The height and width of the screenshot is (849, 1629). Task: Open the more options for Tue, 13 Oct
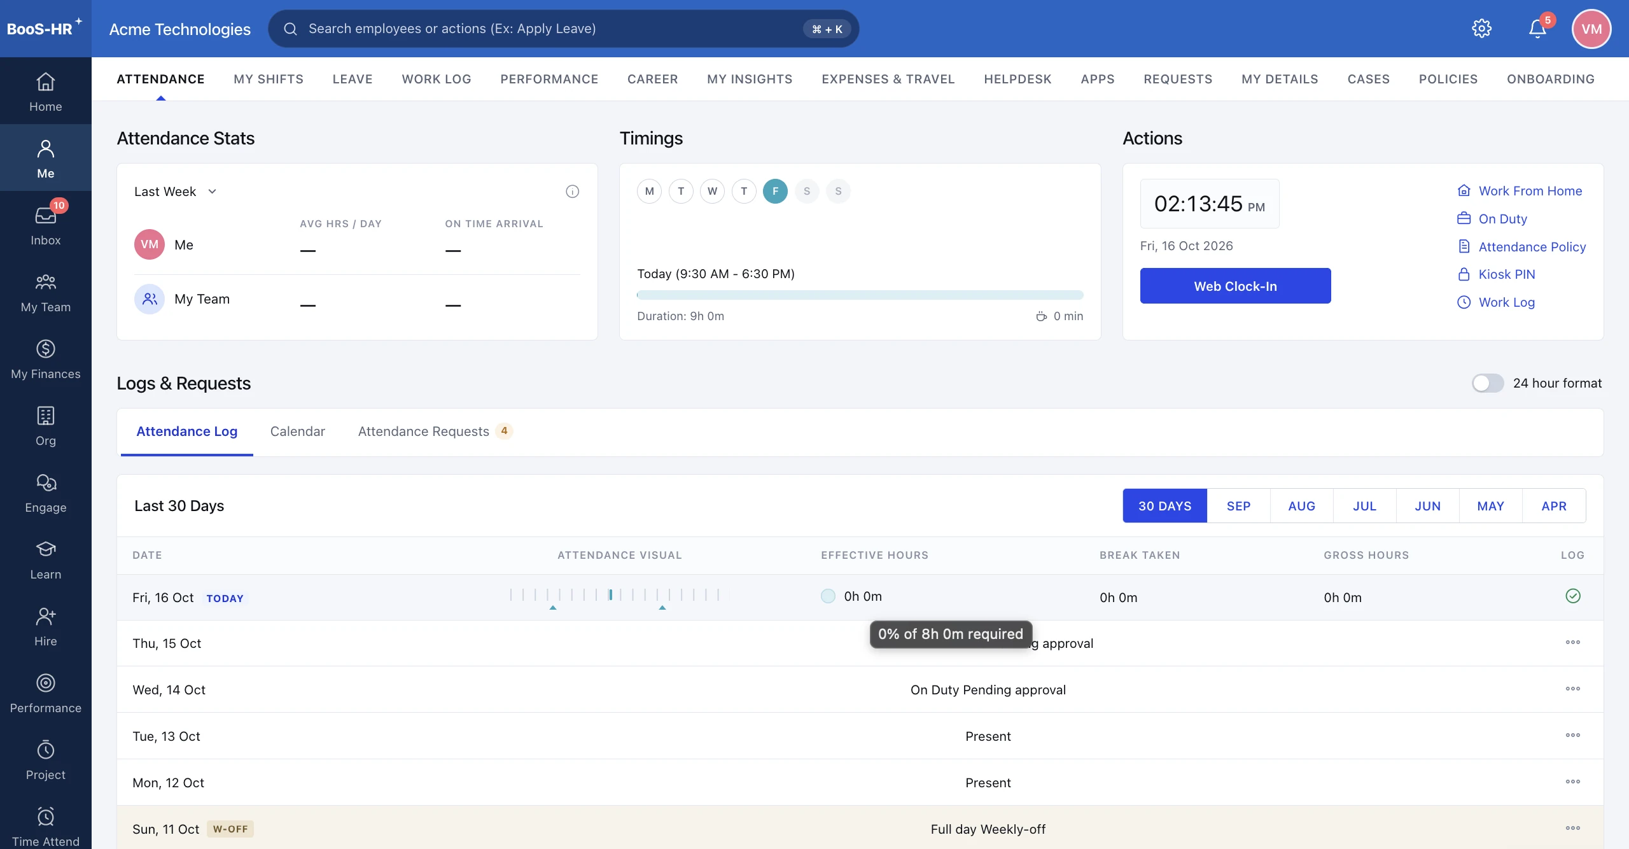point(1572,735)
